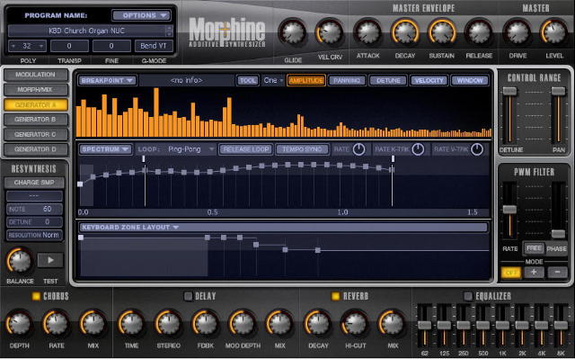Switch to Generator D

point(36,149)
